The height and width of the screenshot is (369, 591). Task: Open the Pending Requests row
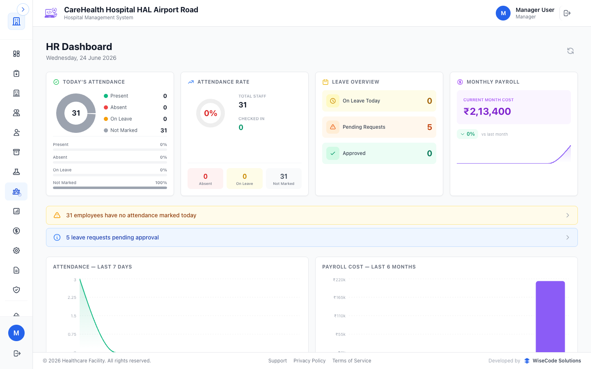tap(379, 127)
